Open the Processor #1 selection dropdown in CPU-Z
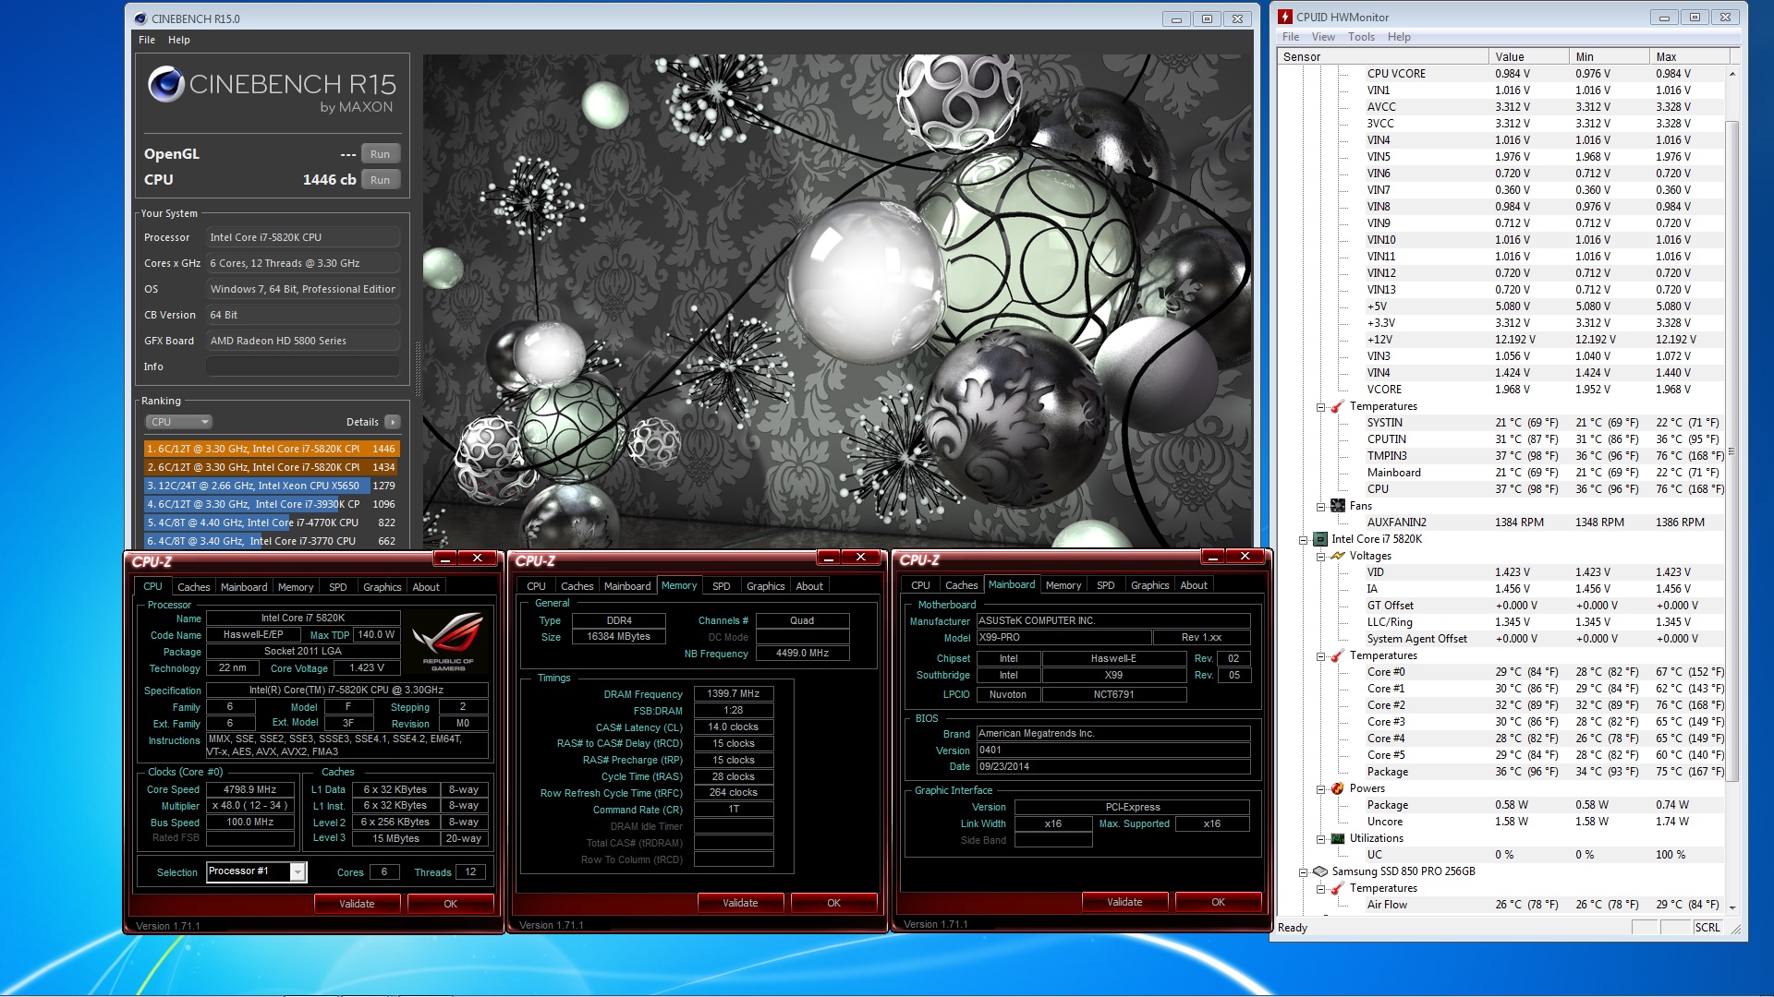The width and height of the screenshot is (1774, 997). coord(298,871)
